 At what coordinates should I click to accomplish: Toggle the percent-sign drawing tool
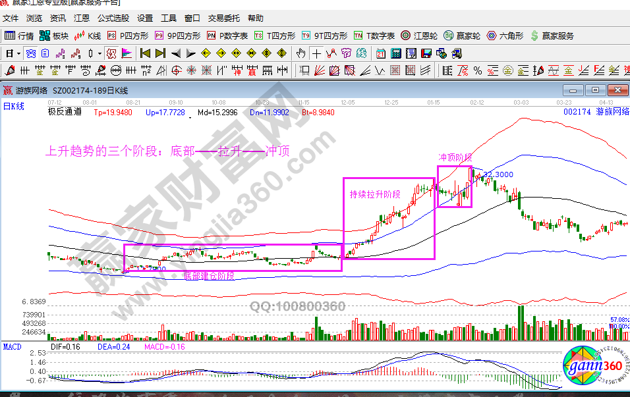click(x=477, y=70)
